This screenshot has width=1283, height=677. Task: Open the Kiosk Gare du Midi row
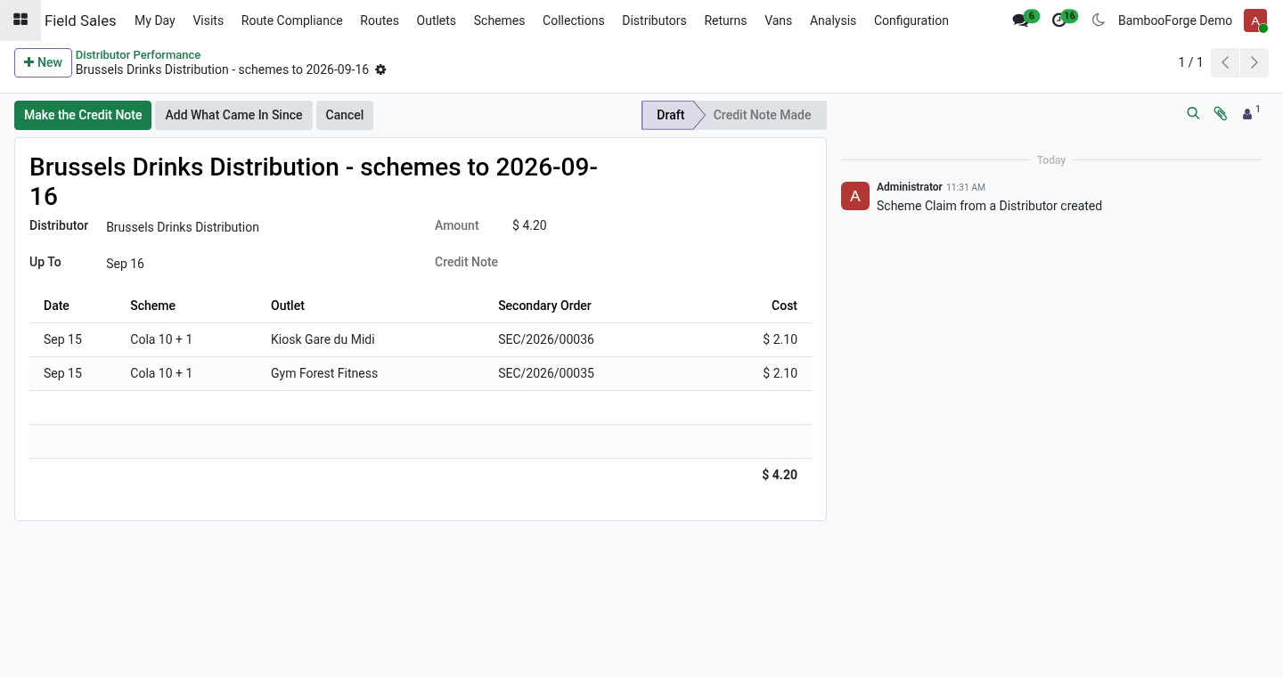click(421, 339)
